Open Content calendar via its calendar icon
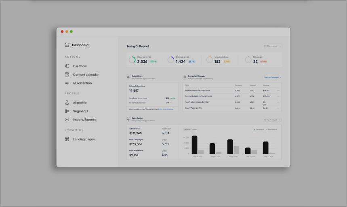The image size is (347, 207). click(x=67, y=74)
